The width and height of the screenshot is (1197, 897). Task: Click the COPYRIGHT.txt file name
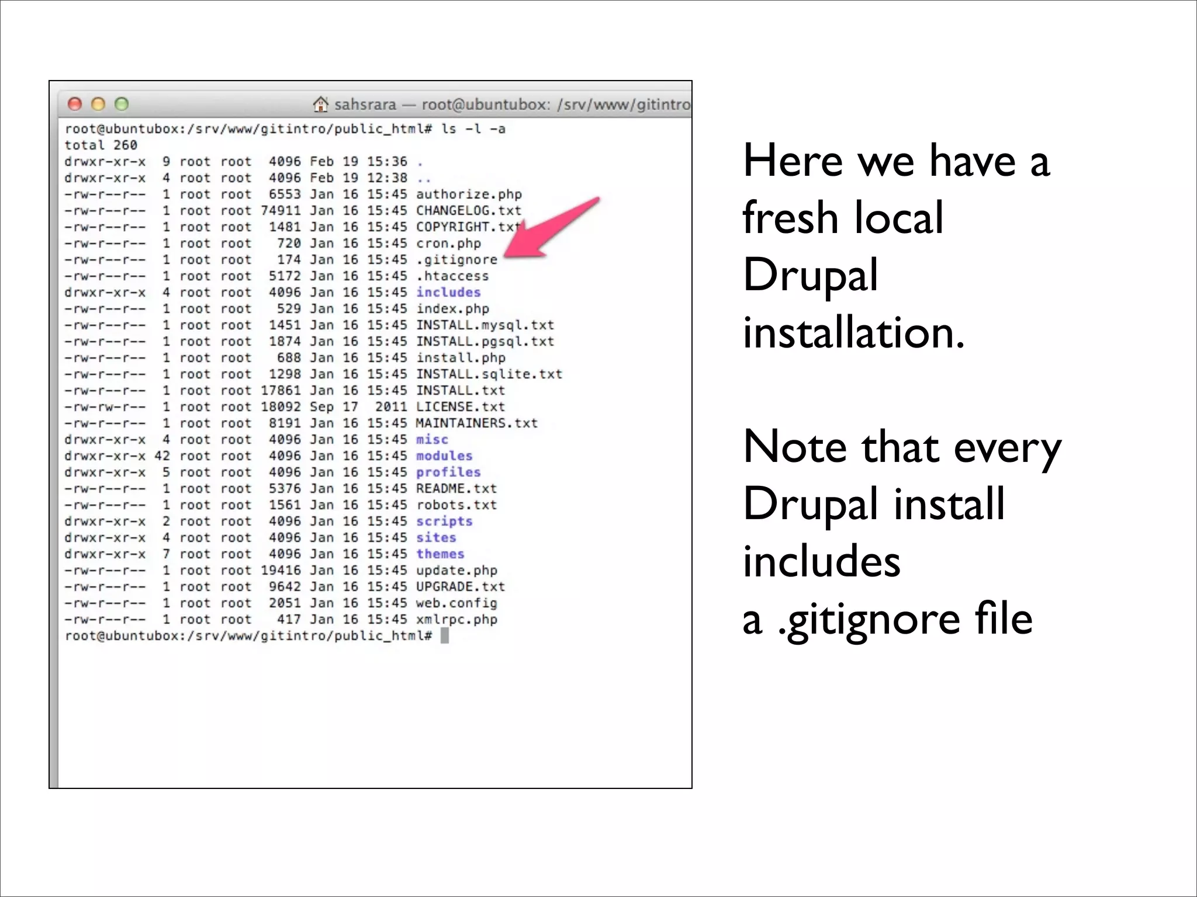pyautogui.click(x=468, y=227)
